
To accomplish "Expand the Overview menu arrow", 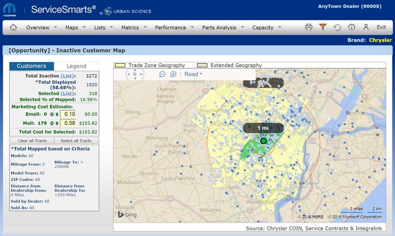I will [55, 27].
